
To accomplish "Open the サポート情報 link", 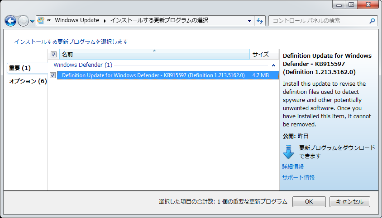I will click(298, 177).
